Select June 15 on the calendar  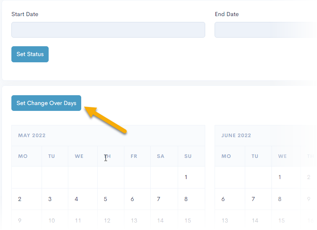click(x=281, y=221)
